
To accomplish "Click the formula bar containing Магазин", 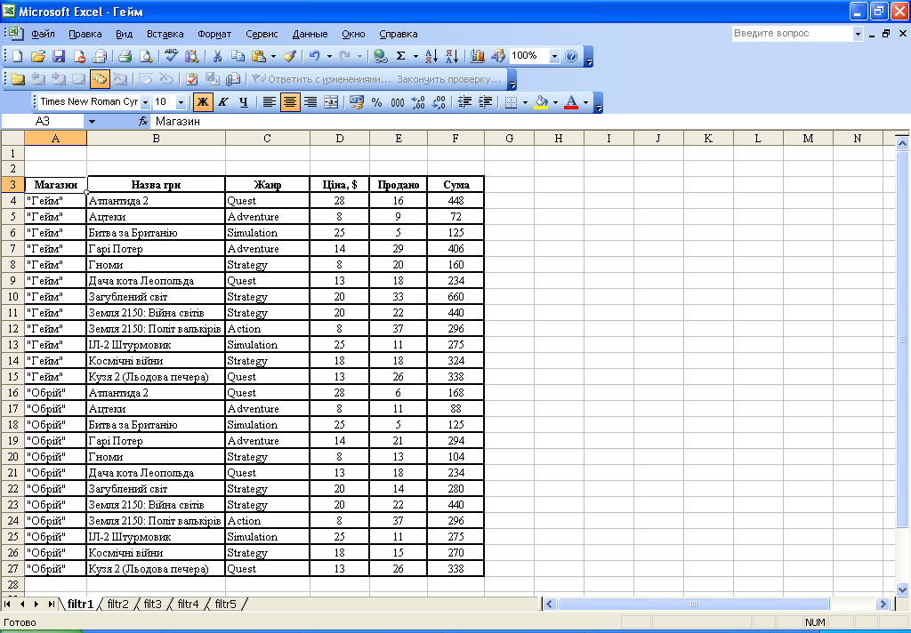I will coord(530,122).
